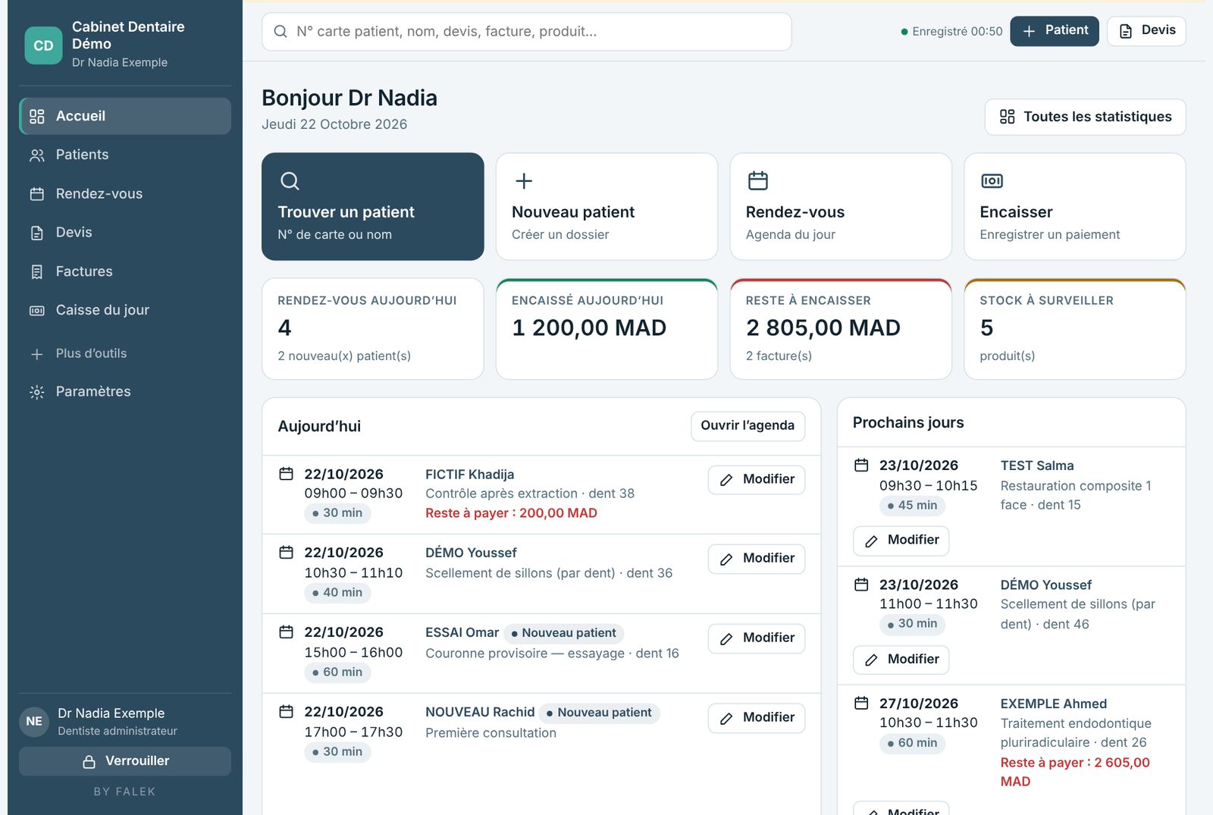The height and width of the screenshot is (815, 1213).
Task: Open Factures in the sidebar
Action: (125, 271)
